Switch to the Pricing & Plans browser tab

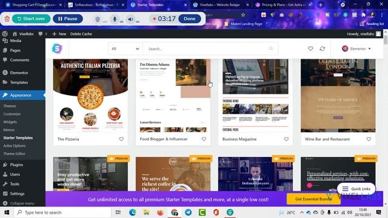(283, 5)
